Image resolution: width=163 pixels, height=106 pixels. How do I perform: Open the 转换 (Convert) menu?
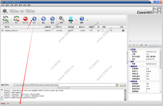coord(7,5)
